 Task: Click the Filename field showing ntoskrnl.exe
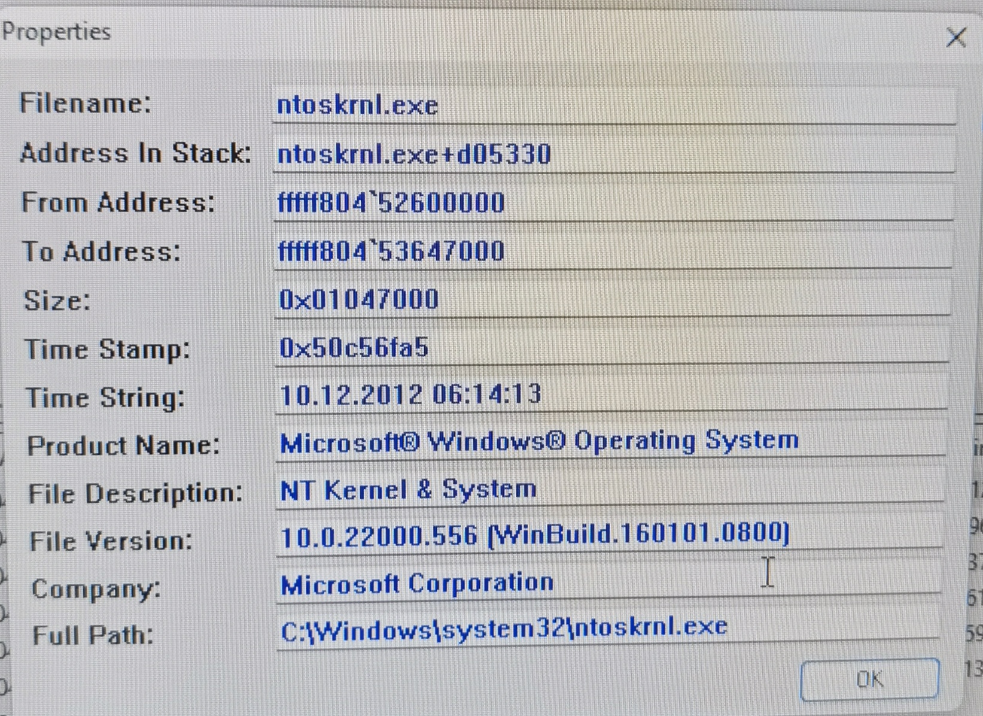[614, 105]
